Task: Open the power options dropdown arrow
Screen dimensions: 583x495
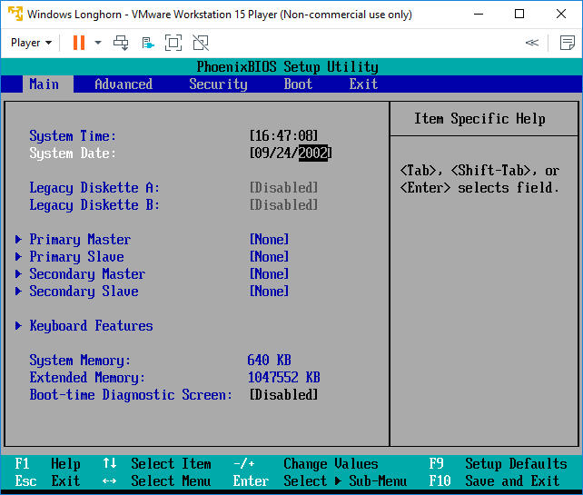Action: coord(98,43)
